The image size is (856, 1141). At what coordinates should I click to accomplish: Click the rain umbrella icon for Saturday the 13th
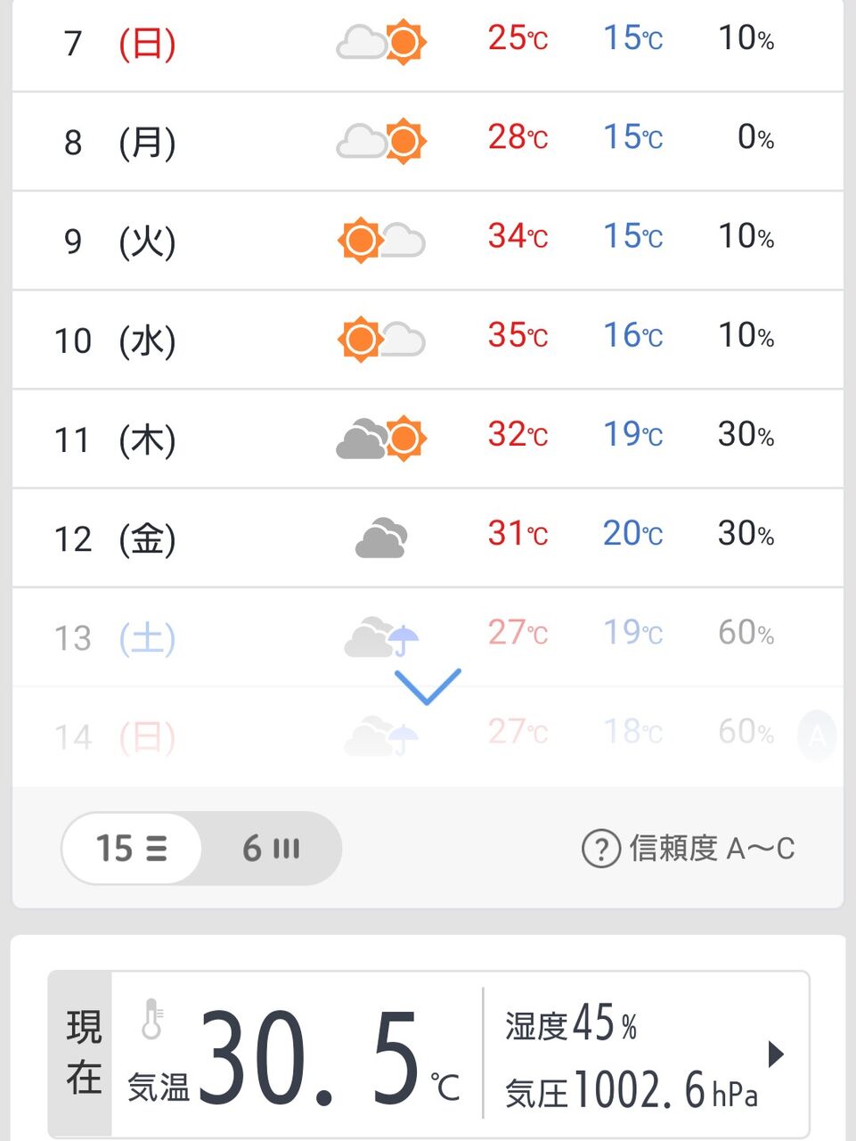(x=403, y=638)
